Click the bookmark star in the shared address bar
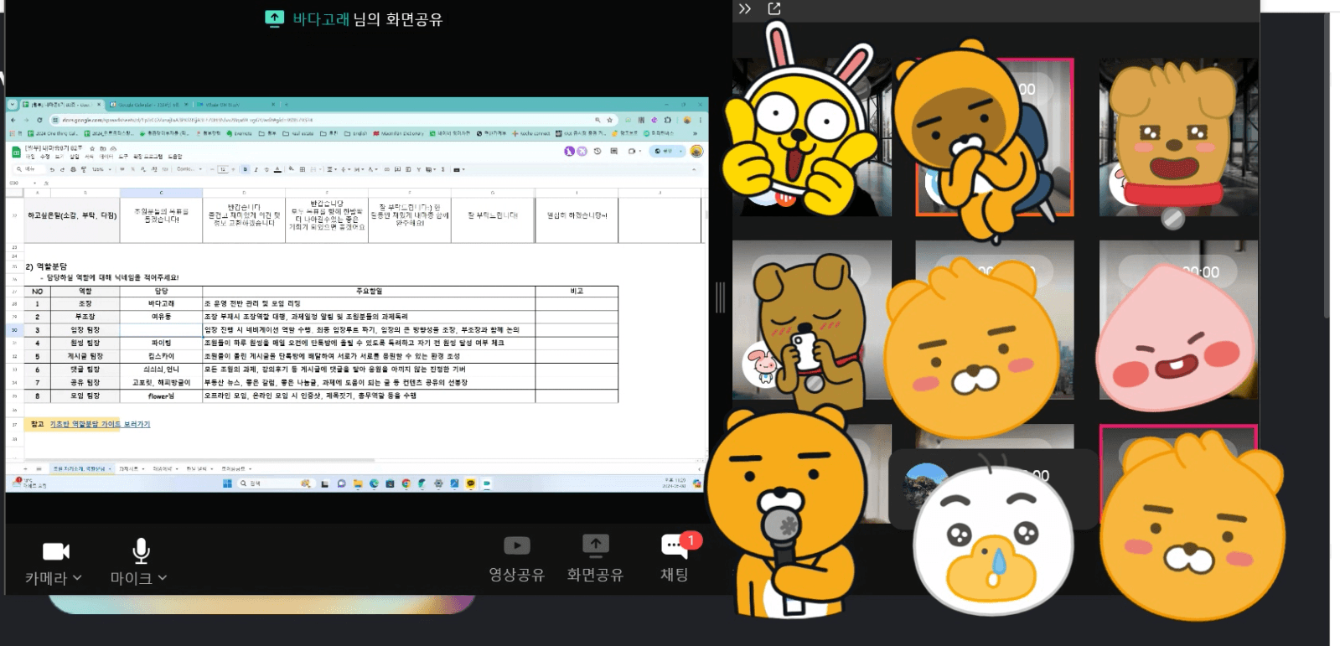The image size is (1340, 646). click(x=609, y=120)
